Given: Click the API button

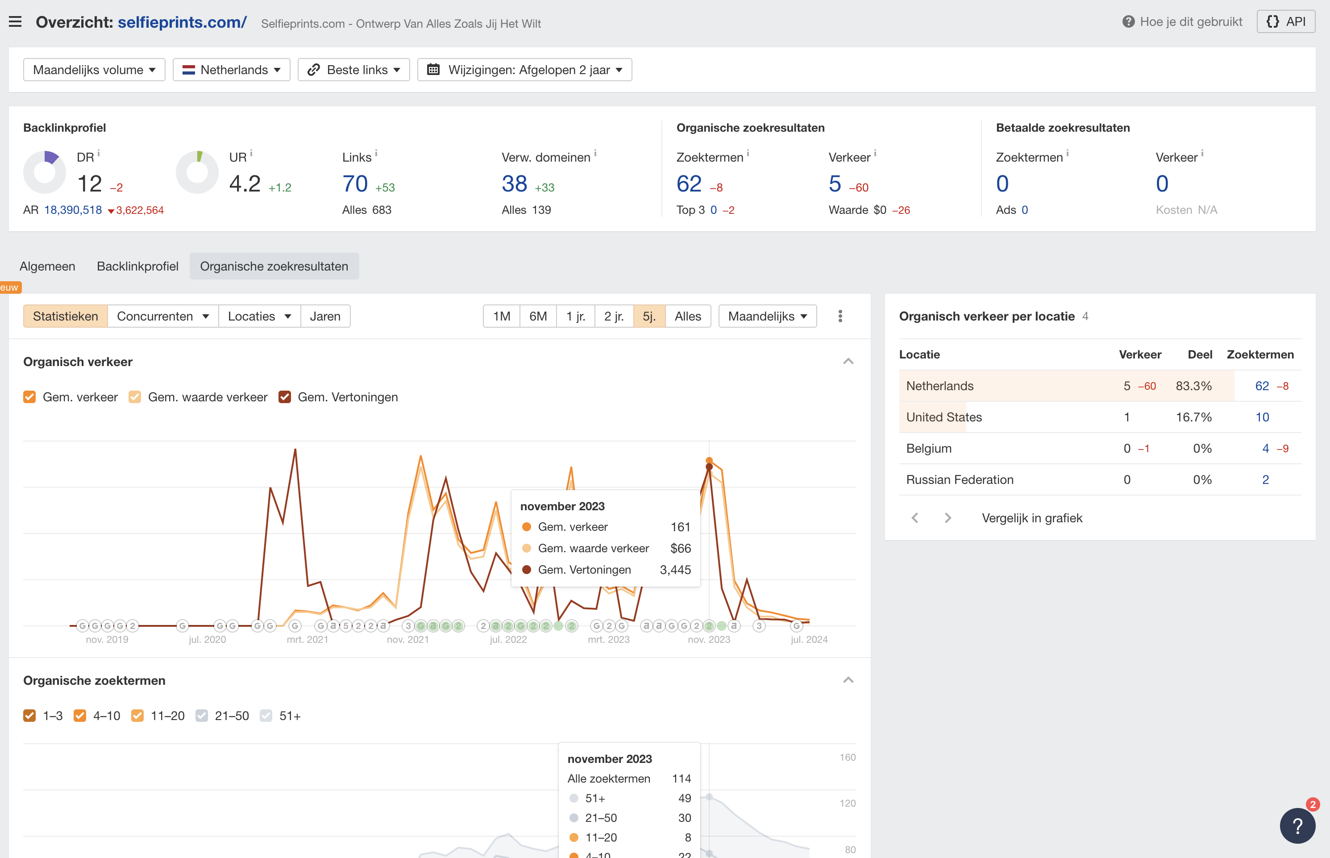Looking at the screenshot, I should [1285, 22].
